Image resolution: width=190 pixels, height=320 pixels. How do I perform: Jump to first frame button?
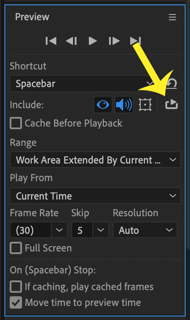[51, 41]
